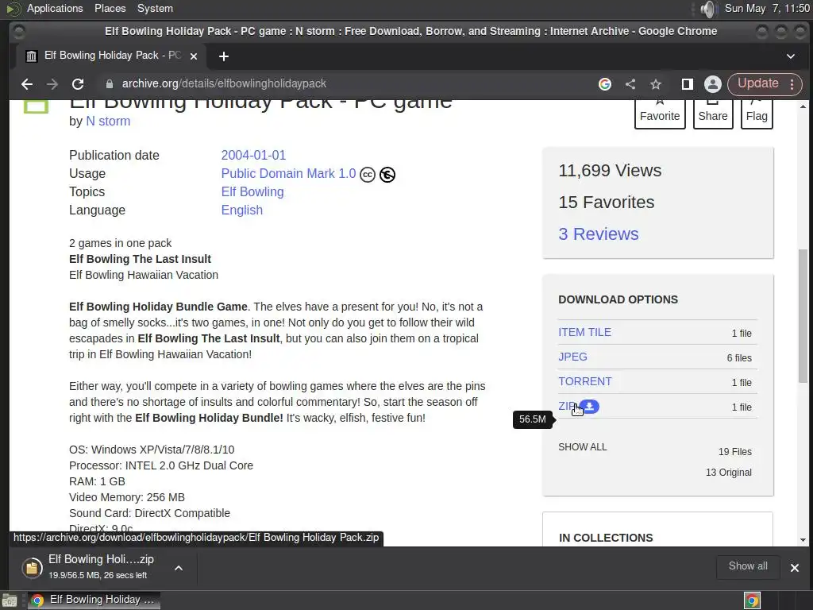Select Elf Bowling Holiday Pack tab
Image resolution: width=813 pixels, height=610 pixels.
coord(113,56)
